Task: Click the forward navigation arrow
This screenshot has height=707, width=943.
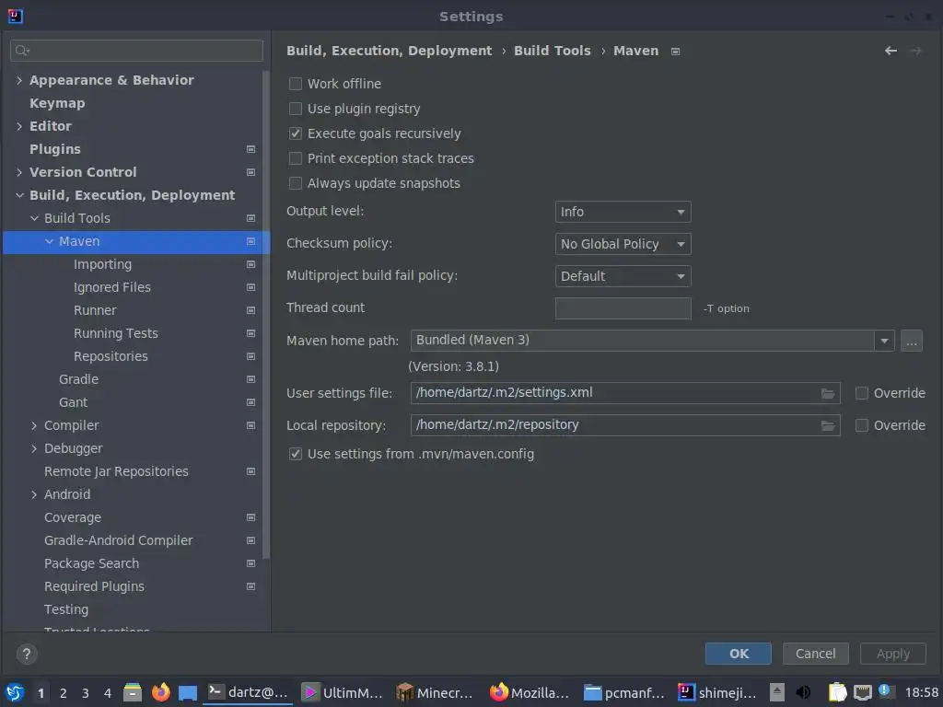Action: (x=916, y=52)
